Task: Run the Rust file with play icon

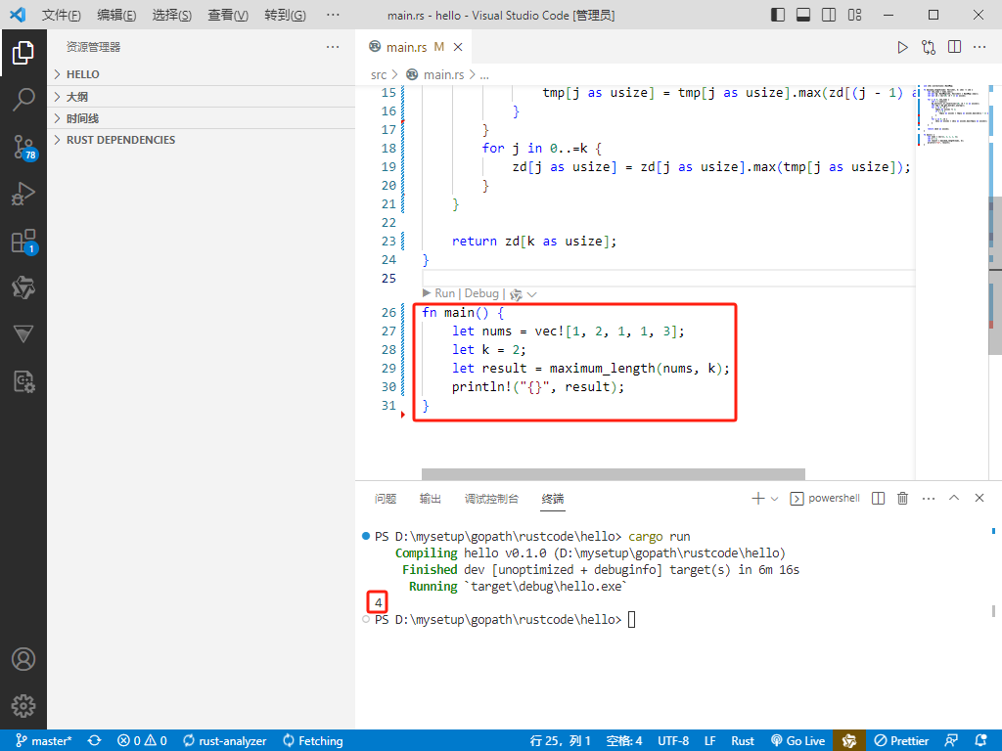Action: (x=902, y=47)
